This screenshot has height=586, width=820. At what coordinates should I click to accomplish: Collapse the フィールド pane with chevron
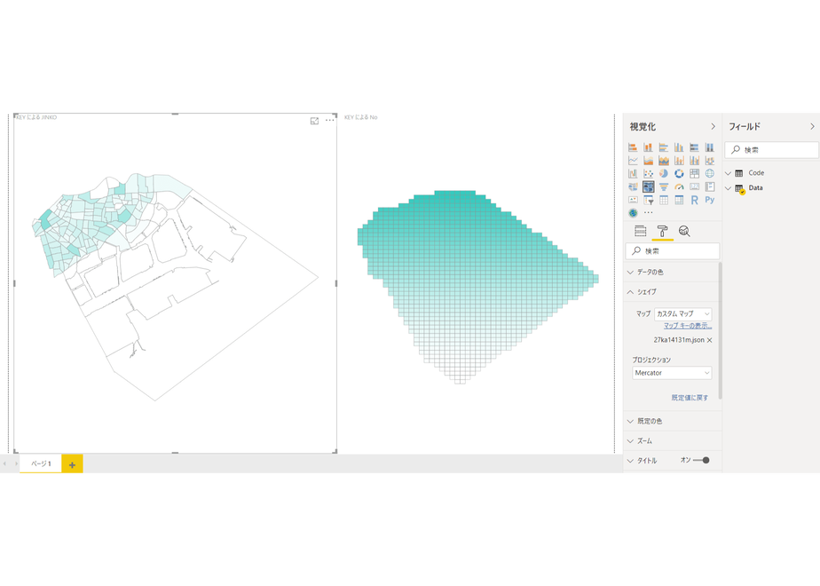click(812, 127)
